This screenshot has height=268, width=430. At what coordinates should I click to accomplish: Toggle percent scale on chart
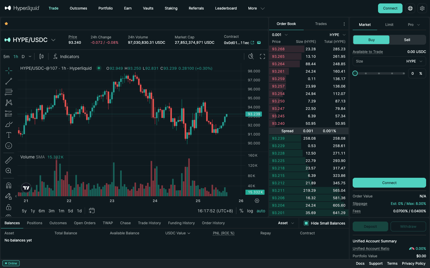coord(241,211)
